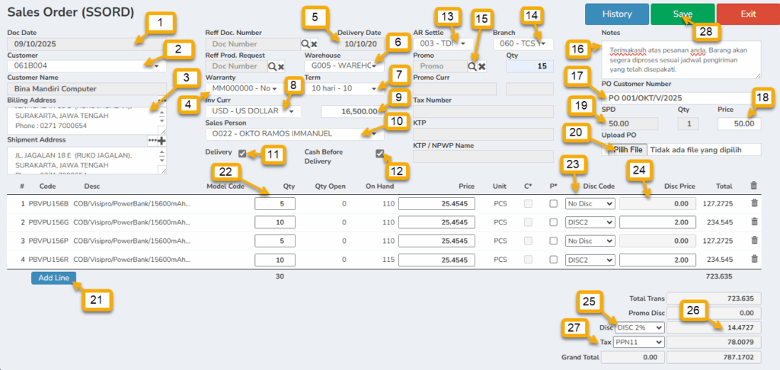Click the trash icon on line 4
Viewport: 780px width, 370px height.
pyautogui.click(x=754, y=260)
